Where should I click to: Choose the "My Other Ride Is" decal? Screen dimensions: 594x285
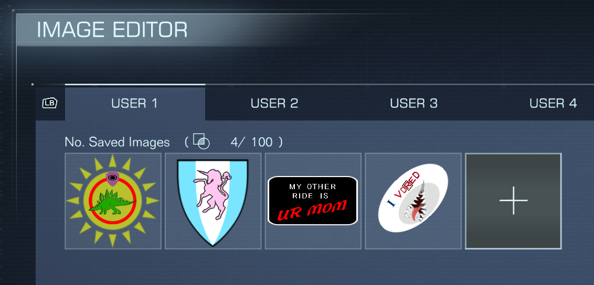click(313, 201)
